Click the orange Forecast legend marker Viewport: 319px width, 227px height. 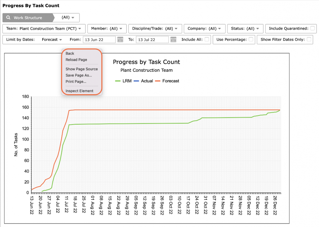click(x=158, y=81)
